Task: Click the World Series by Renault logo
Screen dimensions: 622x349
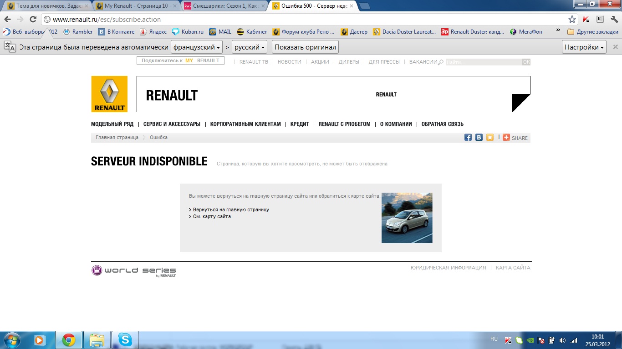Action: click(134, 271)
